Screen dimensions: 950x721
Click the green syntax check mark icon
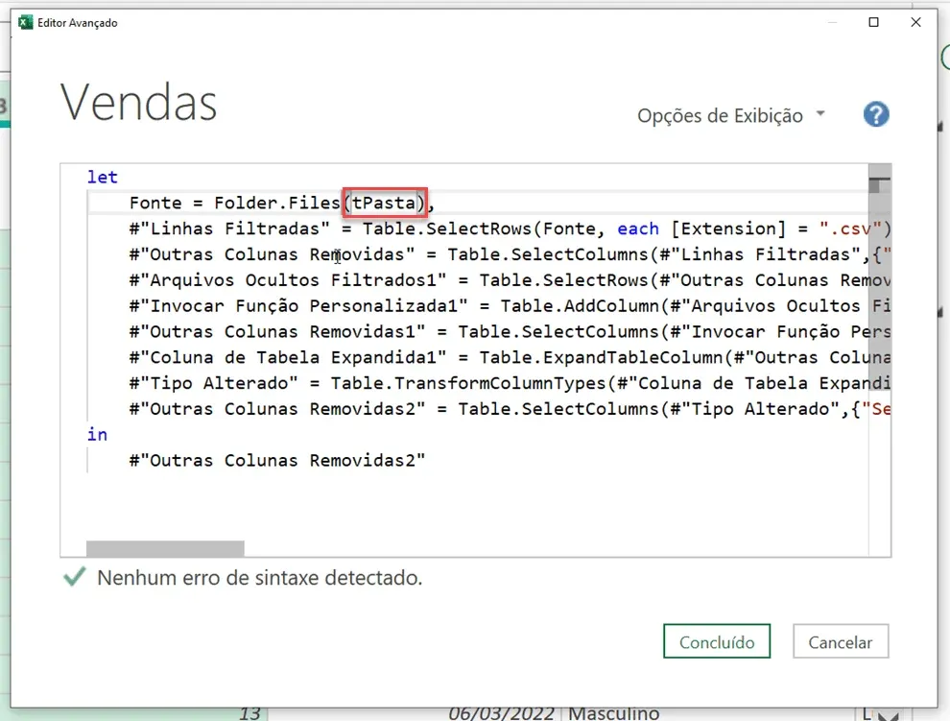[x=75, y=577]
